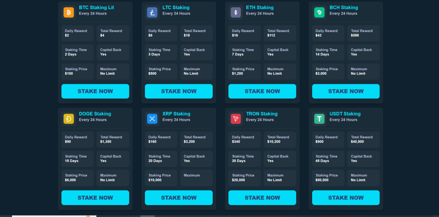This screenshot has height=217, width=439.
Task: Stake now on the BCH Staking plan
Action: 346,91
